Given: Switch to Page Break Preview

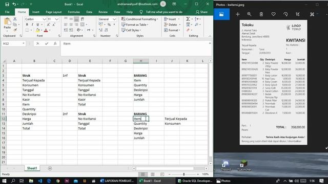Looking at the screenshot, I should tap(162, 174).
